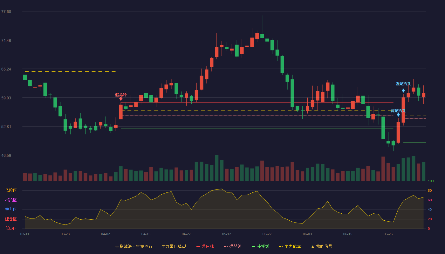Click the blue arrow under 弱龙抬头 signal
This screenshot has width=445, height=254.
tap(398, 115)
